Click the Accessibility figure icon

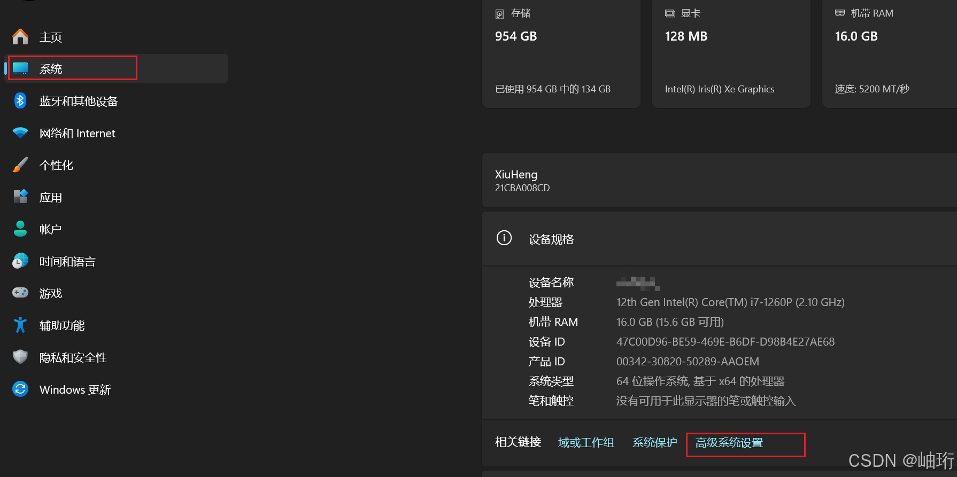point(20,325)
